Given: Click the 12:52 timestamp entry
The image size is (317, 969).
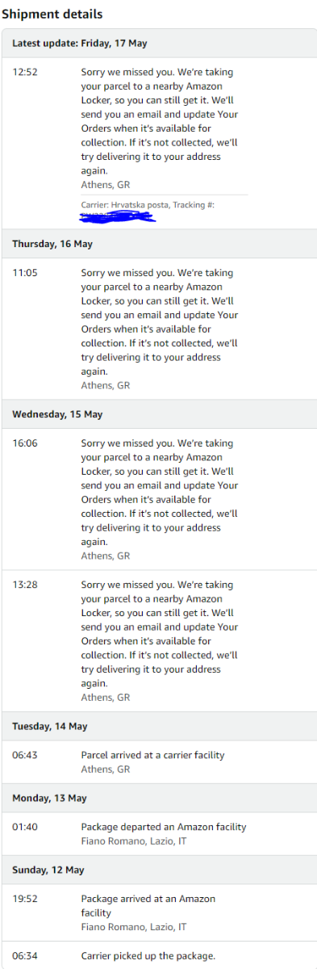Looking at the screenshot, I should 25,72.
